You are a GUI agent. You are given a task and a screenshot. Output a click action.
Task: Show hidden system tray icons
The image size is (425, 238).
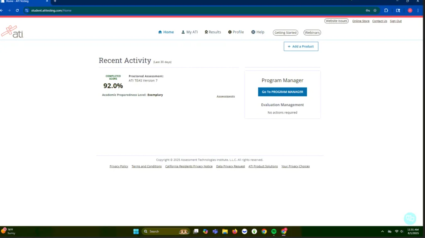coord(382,231)
